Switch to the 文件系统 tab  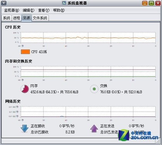point(40,18)
